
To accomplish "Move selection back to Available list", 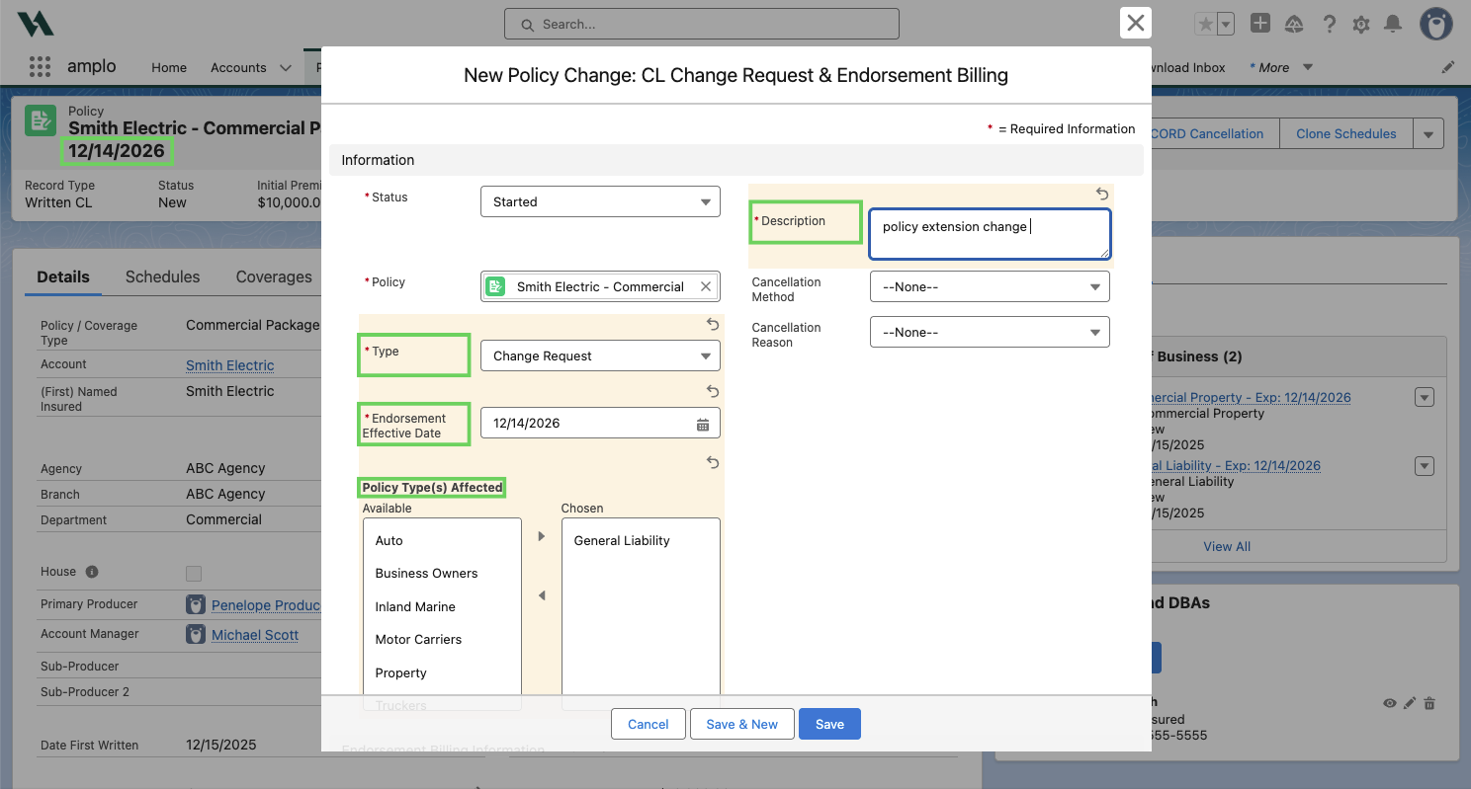I will click(541, 595).
